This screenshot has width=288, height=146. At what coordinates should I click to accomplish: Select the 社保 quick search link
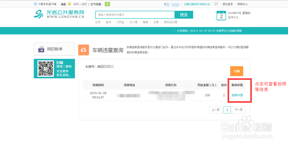(98, 22)
